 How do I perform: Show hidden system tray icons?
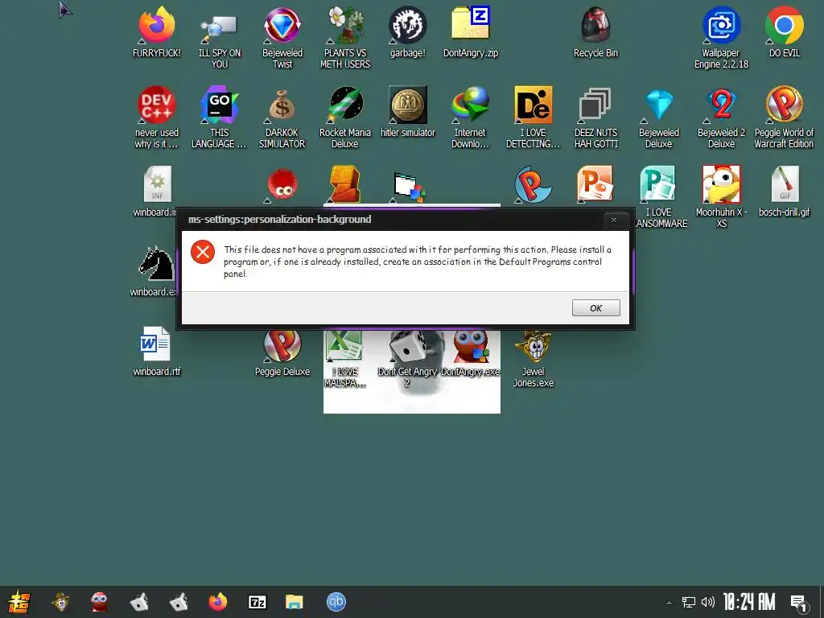[x=669, y=603]
